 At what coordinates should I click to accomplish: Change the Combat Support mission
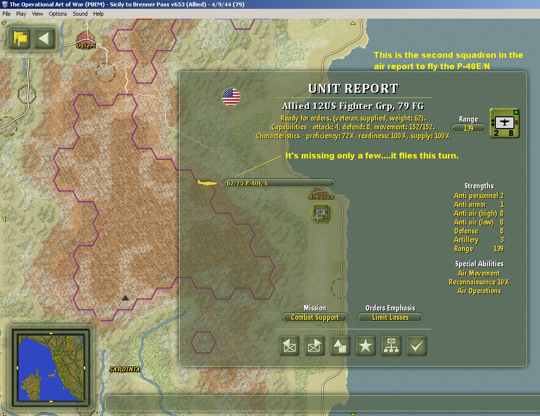pyautogui.click(x=314, y=317)
